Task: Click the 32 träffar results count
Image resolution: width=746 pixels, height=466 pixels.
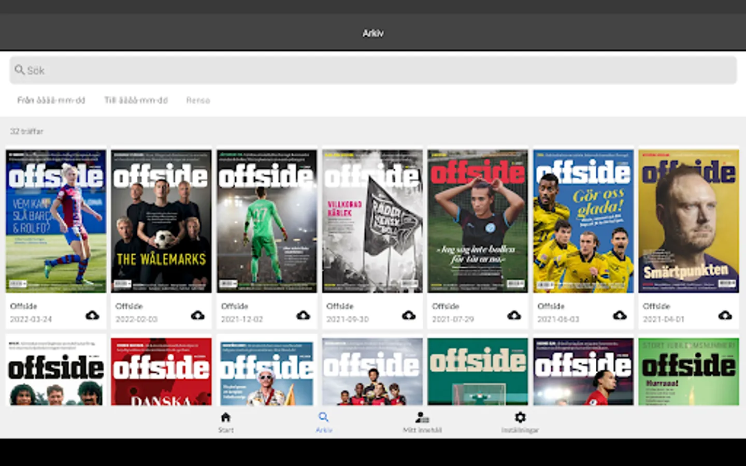Action: click(x=26, y=131)
